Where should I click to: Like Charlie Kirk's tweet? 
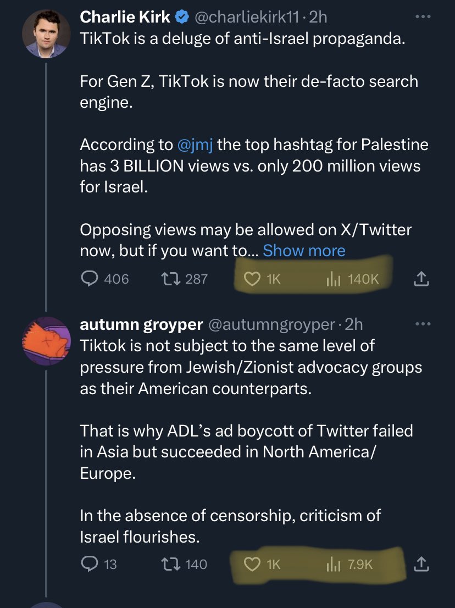pyautogui.click(x=252, y=279)
